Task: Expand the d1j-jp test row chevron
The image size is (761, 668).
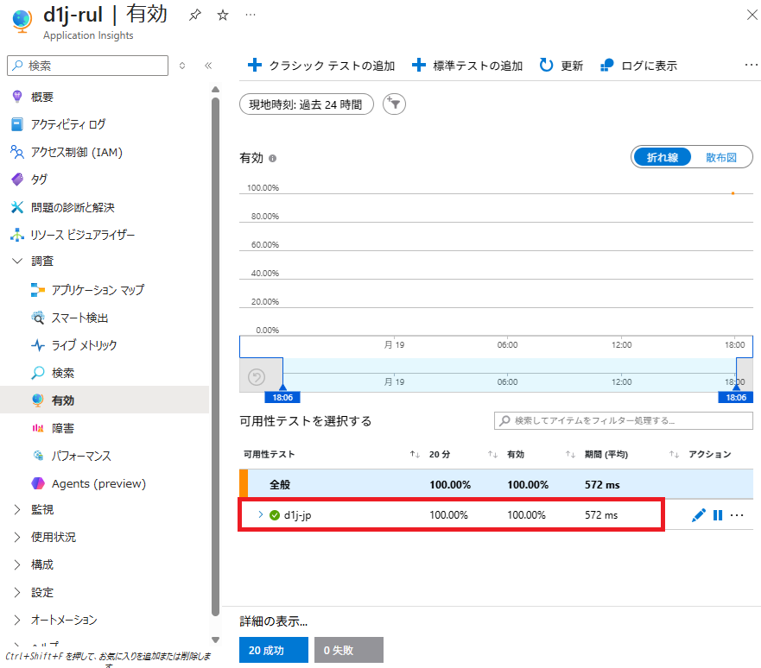Action: click(260, 515)
